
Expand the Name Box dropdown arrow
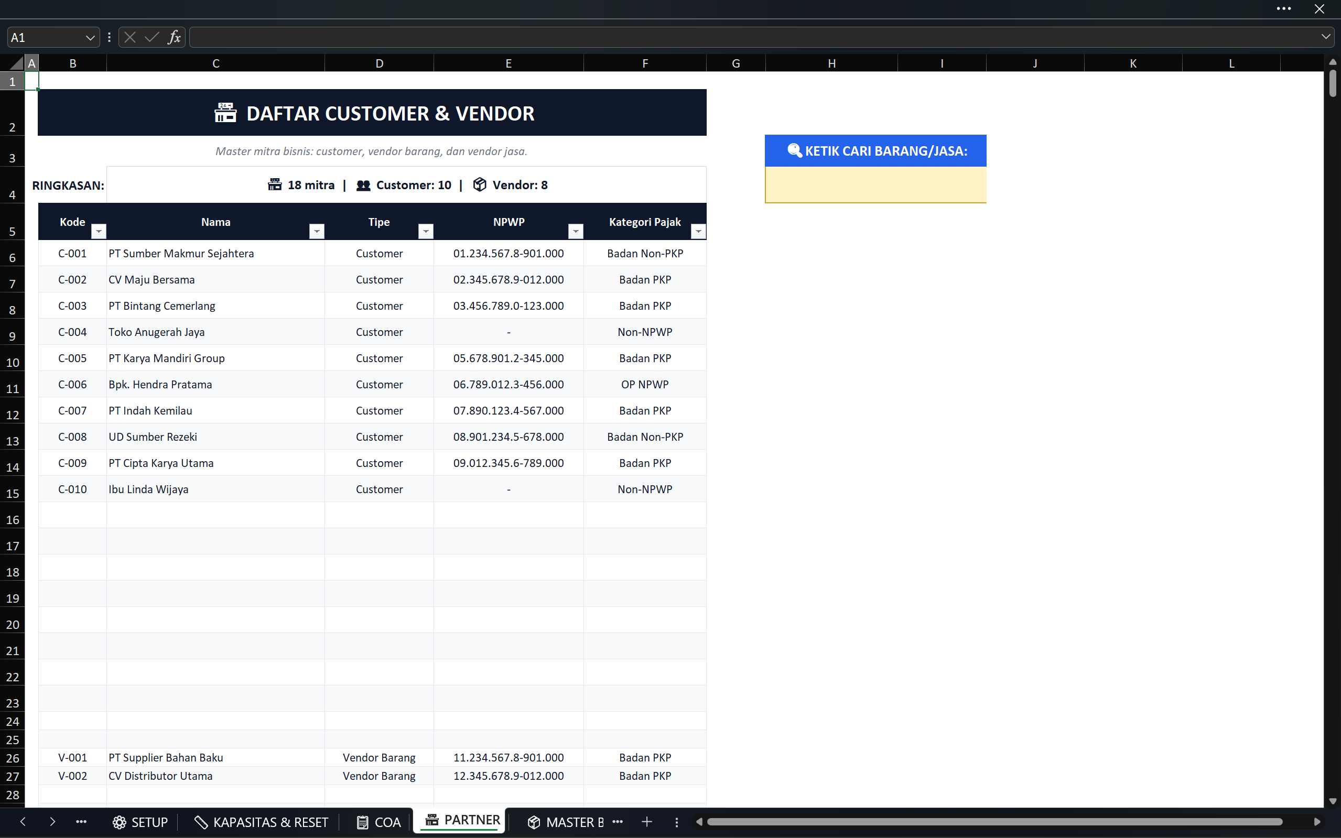tap(90, 38)
